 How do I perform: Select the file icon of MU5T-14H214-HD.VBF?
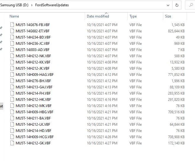coord(12,130)
